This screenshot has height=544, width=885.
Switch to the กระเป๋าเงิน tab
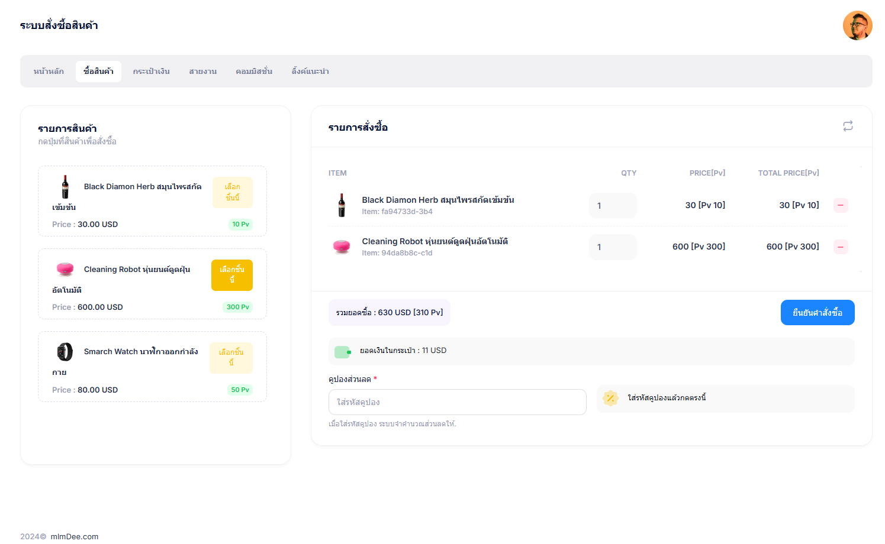coord(151,72)
